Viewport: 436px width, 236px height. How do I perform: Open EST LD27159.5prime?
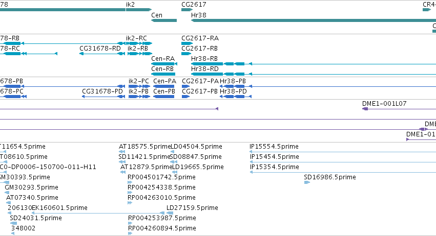coord(192,208)
